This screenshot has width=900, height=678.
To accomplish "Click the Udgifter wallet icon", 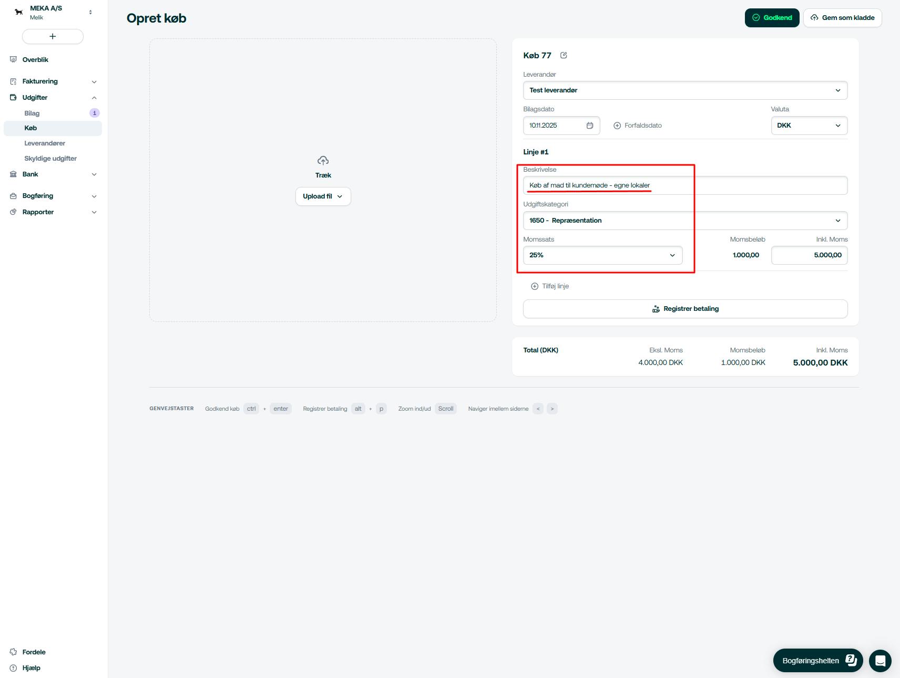I will click(x=13, y=98).
